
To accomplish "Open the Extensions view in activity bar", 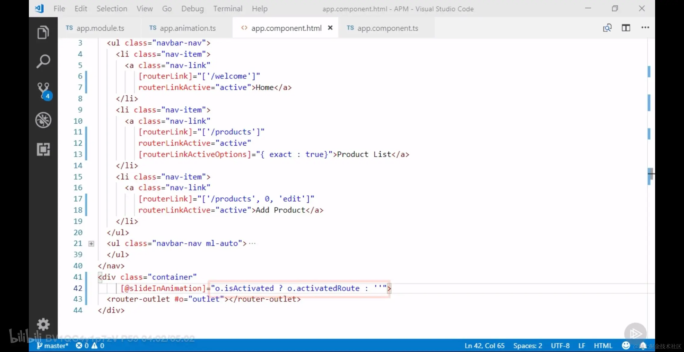I will 43,149.
